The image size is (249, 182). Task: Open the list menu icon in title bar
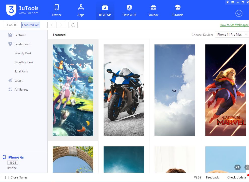point(233,2)
